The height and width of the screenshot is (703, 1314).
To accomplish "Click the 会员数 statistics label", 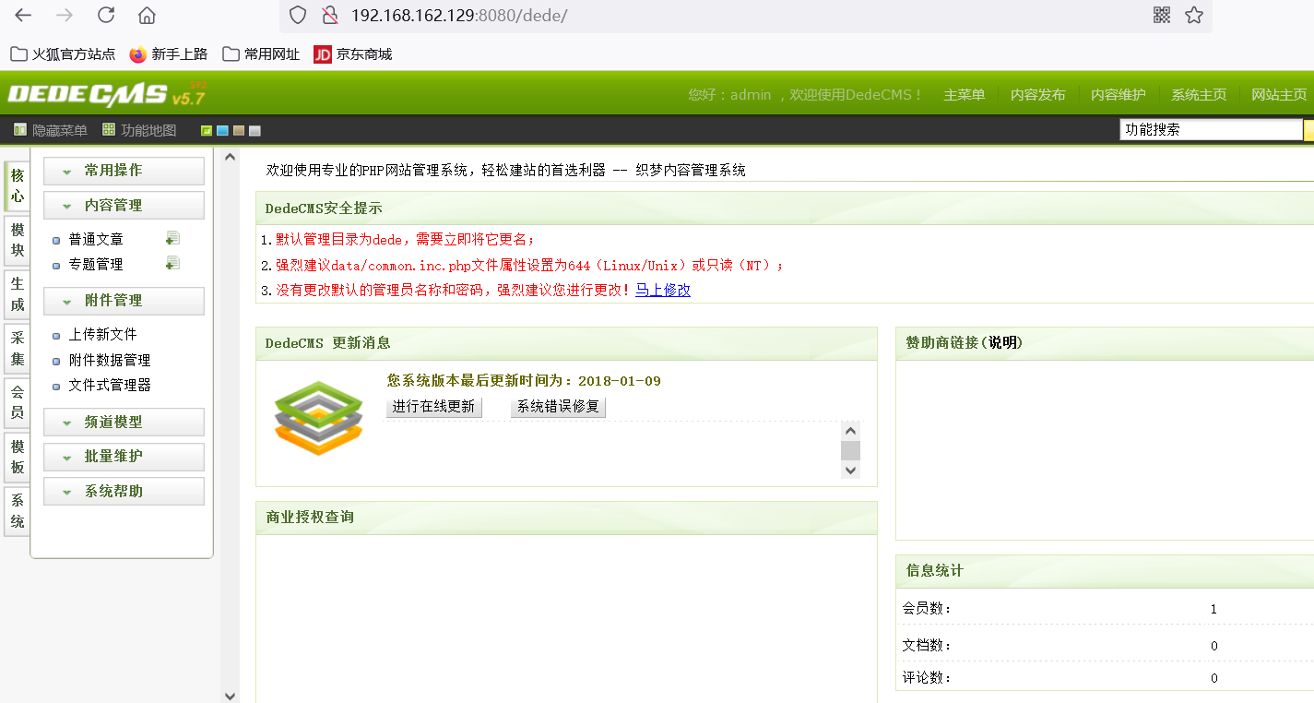I will pyautogui.click(x=927, y=608).
